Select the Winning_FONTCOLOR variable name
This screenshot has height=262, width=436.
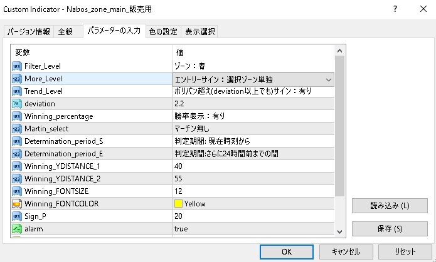click(x=61, y=204)
